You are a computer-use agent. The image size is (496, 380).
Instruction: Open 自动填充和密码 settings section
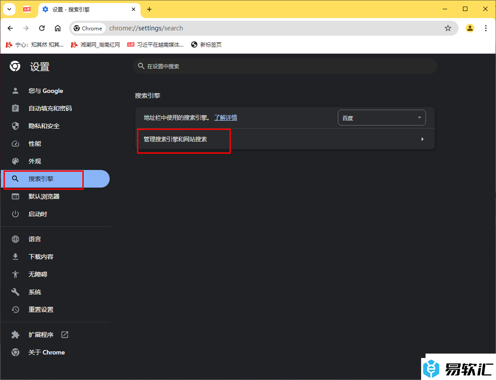55,108
